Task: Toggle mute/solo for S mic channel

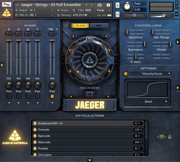Action: [x=9, y=34]
